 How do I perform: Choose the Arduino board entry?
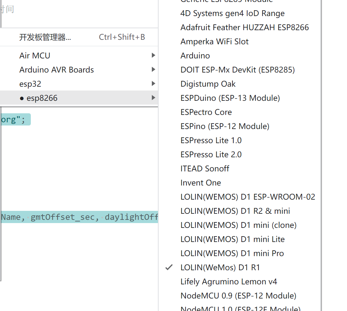pyautogui.click(x=240, y=56)
